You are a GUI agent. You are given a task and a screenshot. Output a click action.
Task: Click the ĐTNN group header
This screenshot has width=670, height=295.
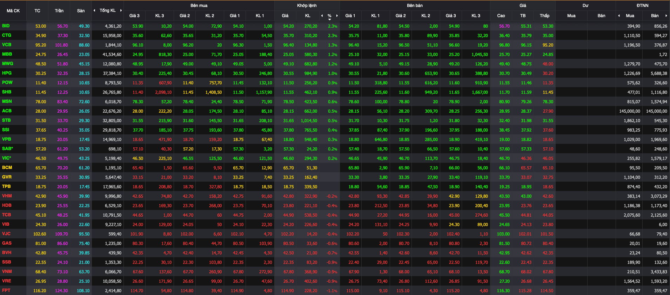coord(643,6)
